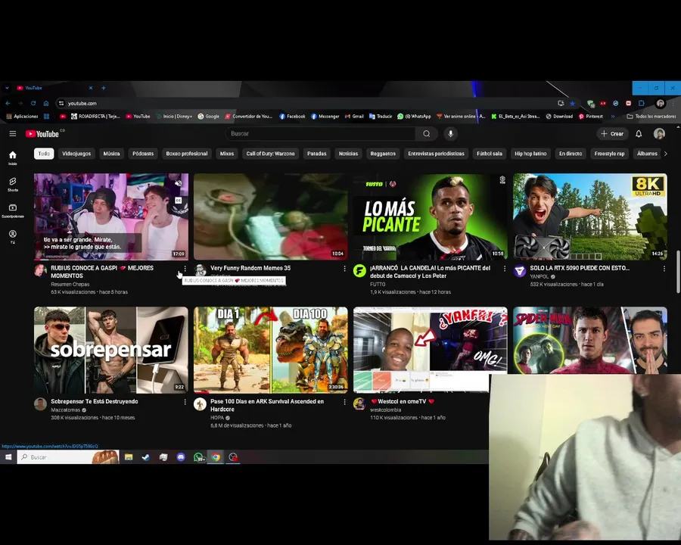Viewport: 681px width, 545px height.
Task: Go to Inicio in the sidebar
Action: coord(13,157)
